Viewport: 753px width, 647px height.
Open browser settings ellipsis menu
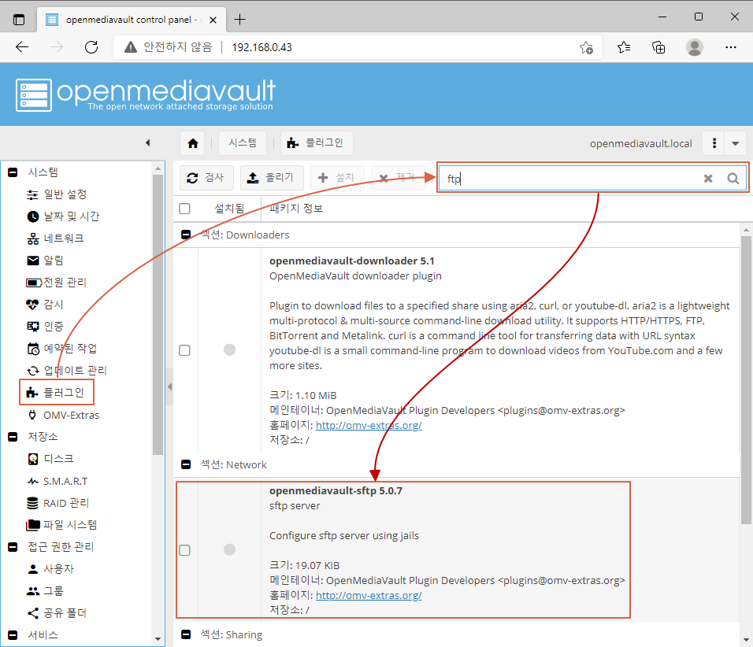tap(731, 47)
